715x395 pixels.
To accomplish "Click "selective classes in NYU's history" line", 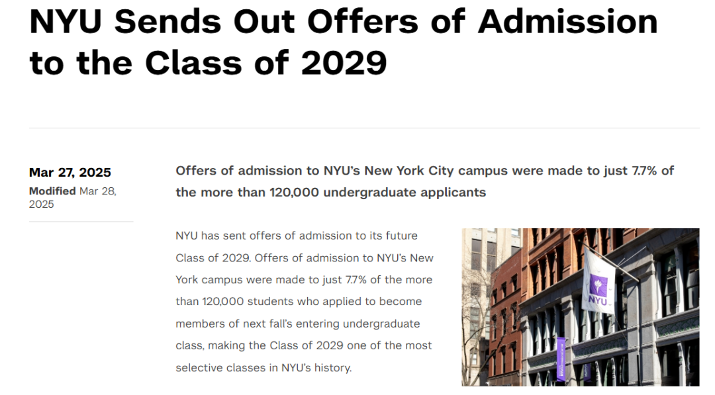I will [x=263, y=368].
